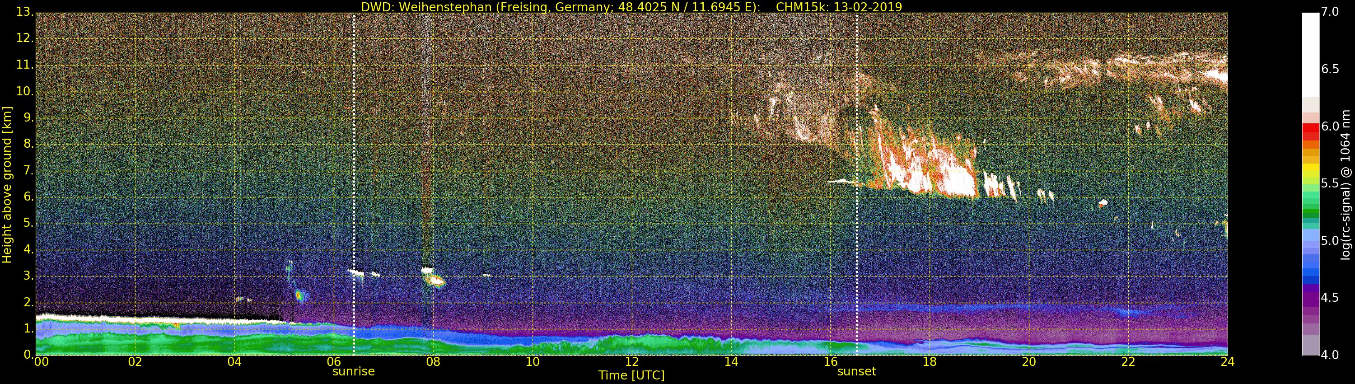Click the 'Height above ground [km]' axis label
Screen dimensions: 1355x384
(x=7, y=185)
